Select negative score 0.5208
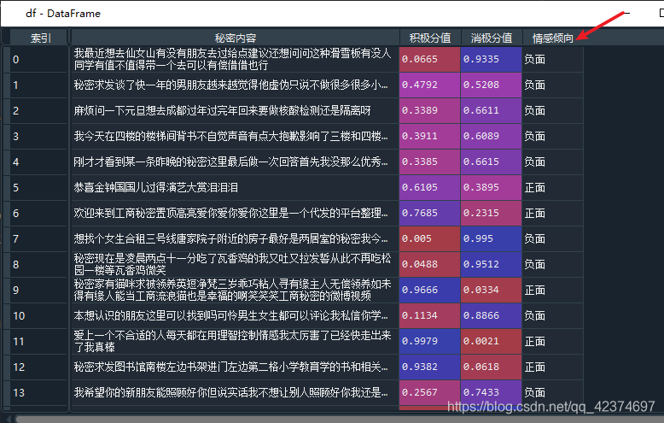The image size is (664, 423). [x=492, y=85]
